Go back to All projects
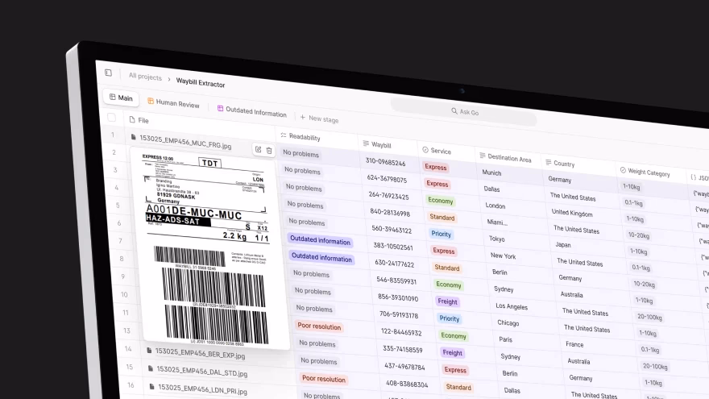 (145, 77)
